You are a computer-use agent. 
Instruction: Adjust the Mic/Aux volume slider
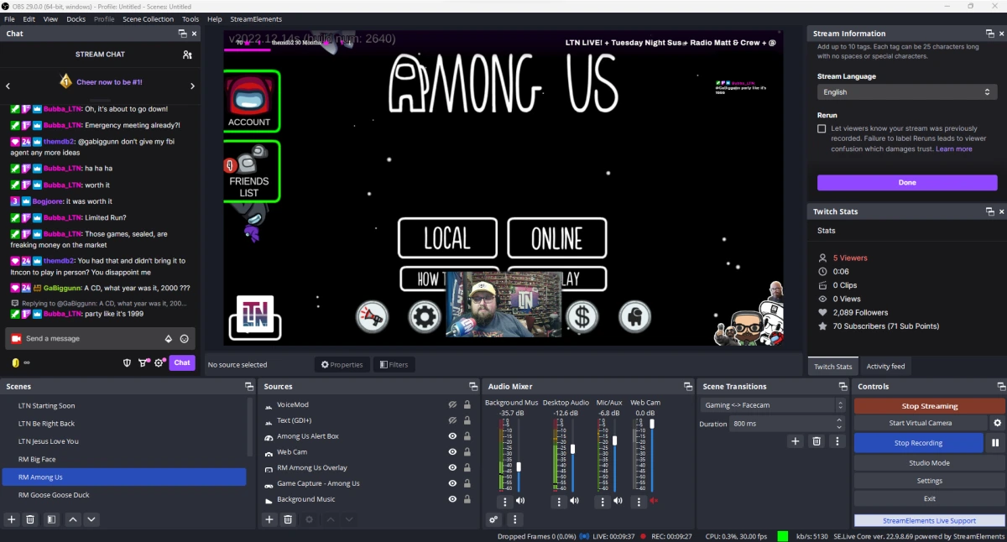point(614,440)
